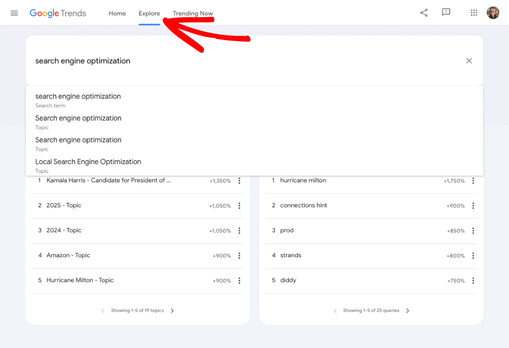Open options menu for Kamala Harris topic

pos(239,181)
